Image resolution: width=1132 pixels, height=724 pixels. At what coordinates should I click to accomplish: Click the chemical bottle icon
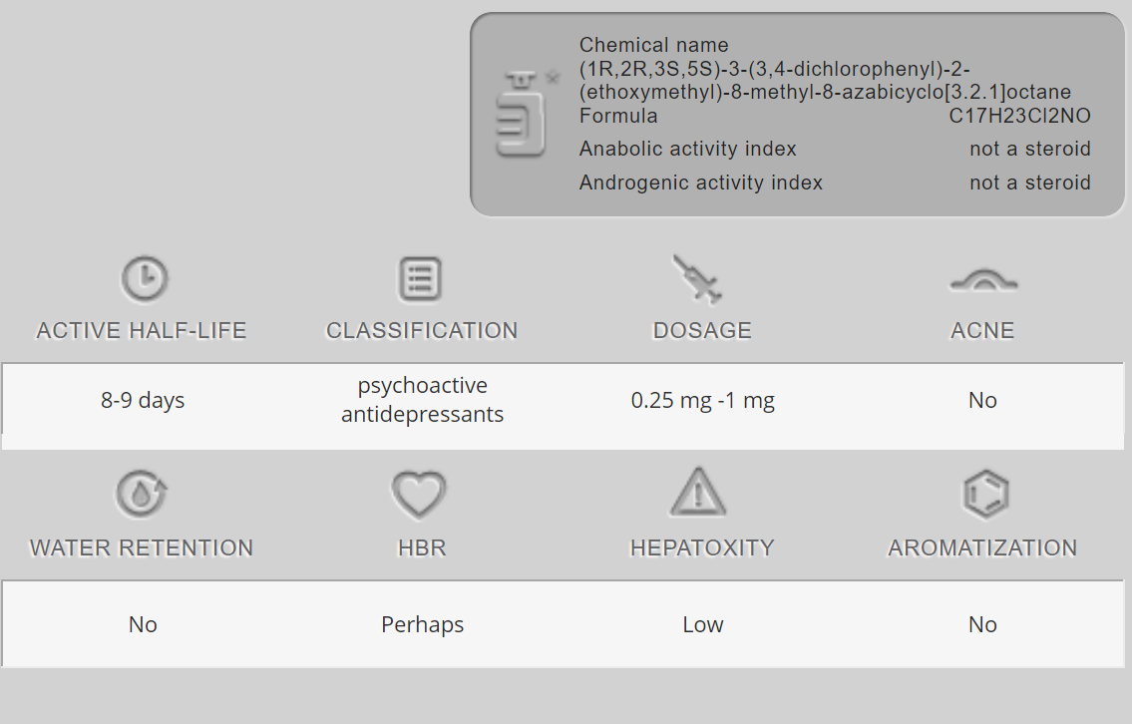pos(522,113)
